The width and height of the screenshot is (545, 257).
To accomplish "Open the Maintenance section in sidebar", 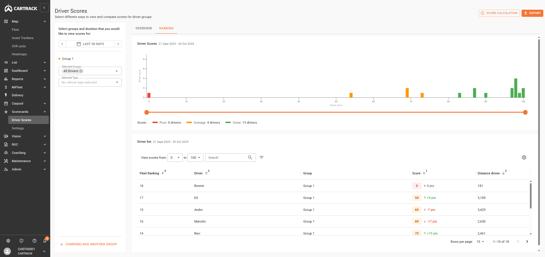I will click(x=21, y=161).
